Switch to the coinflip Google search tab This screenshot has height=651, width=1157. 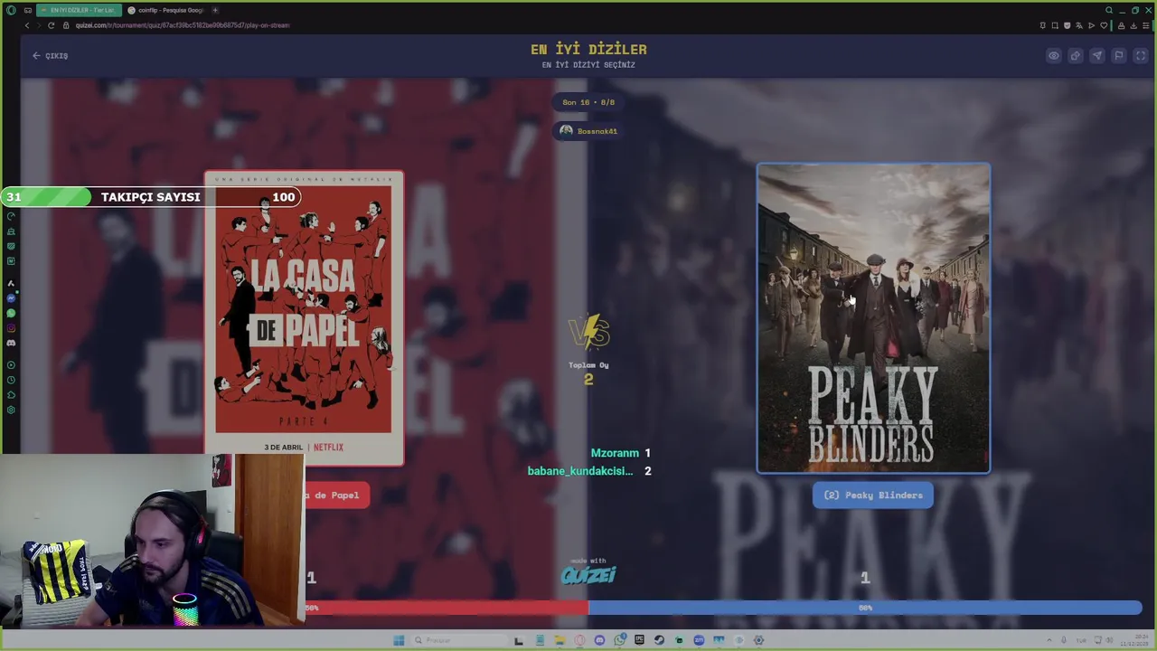point(165,10)
